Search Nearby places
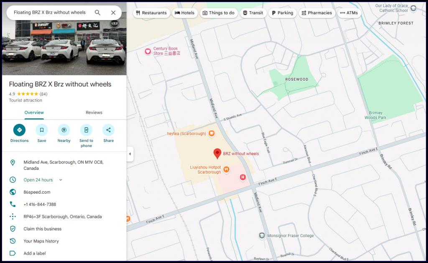The image size is (428, 263). point(64,130)
